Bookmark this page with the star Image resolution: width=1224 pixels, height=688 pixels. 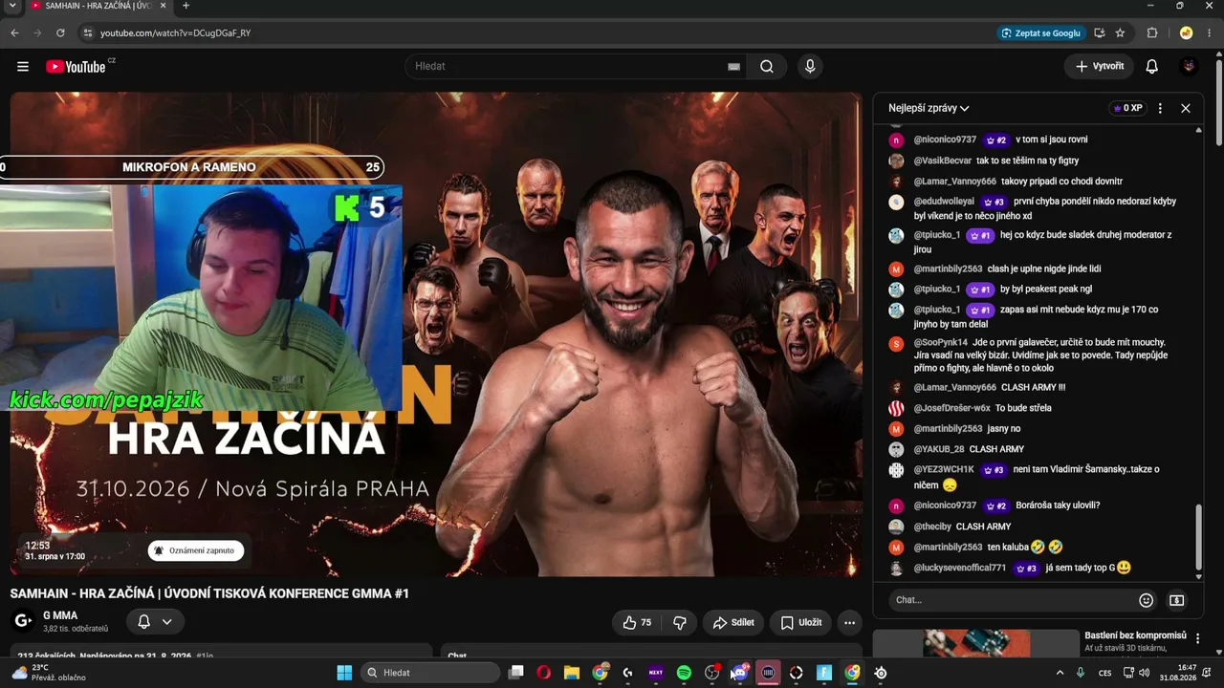(1120, 32)
